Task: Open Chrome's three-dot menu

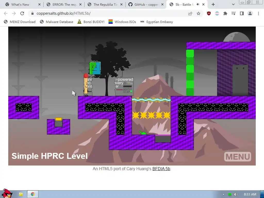Action: point(258,13)
